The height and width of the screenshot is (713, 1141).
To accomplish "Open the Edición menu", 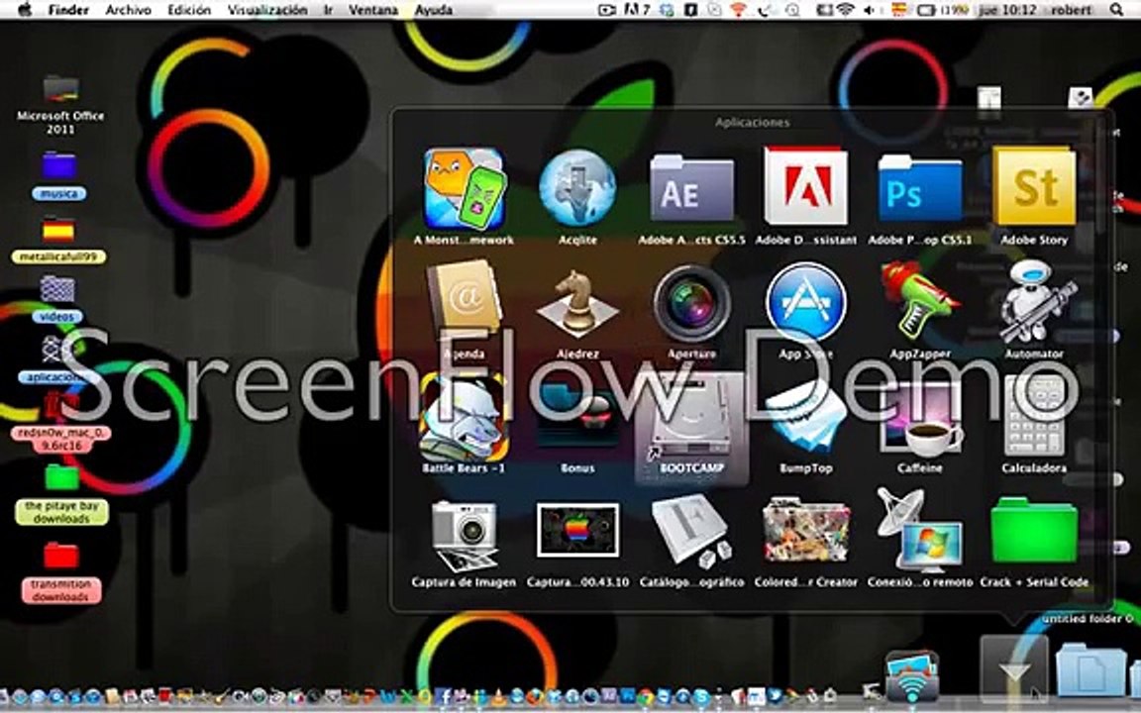I will pos(188,10).
